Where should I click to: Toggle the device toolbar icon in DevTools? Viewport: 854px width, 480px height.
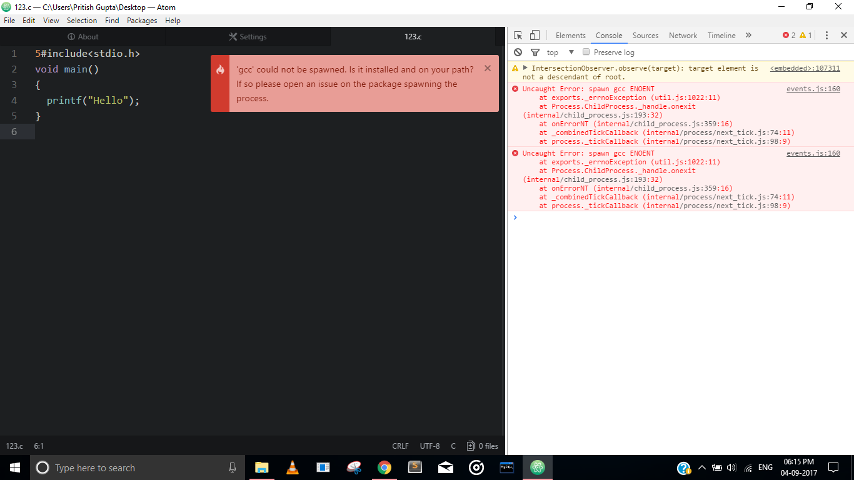click(535, 36)
